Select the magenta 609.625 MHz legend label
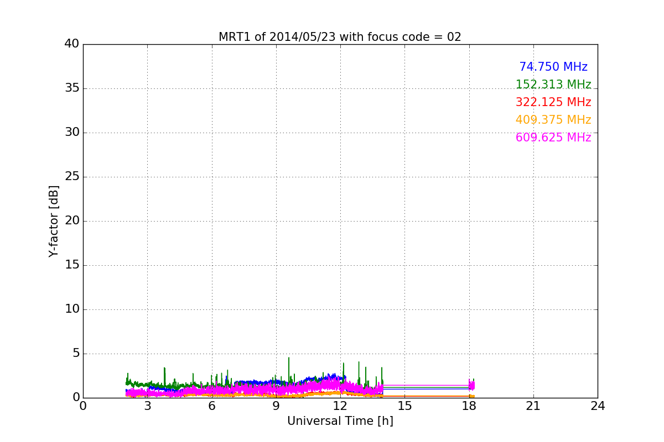This screenshot has height=442, width=664. click(x=553, y=138)
